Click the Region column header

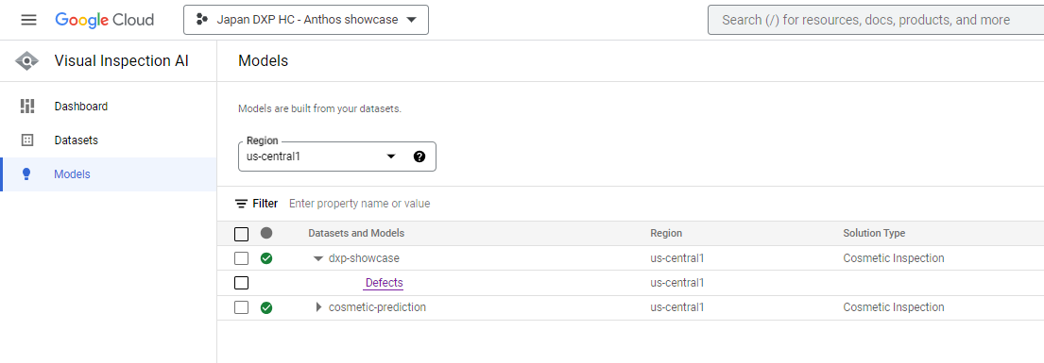click(666, 234)
